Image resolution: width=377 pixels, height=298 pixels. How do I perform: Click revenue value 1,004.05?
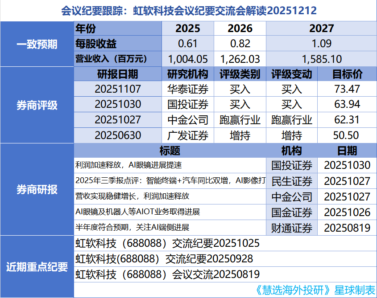click(x=188, y=59)
